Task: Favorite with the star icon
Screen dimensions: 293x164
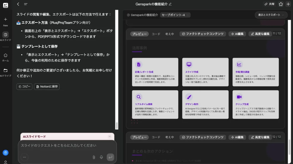Action: point(281,4)
